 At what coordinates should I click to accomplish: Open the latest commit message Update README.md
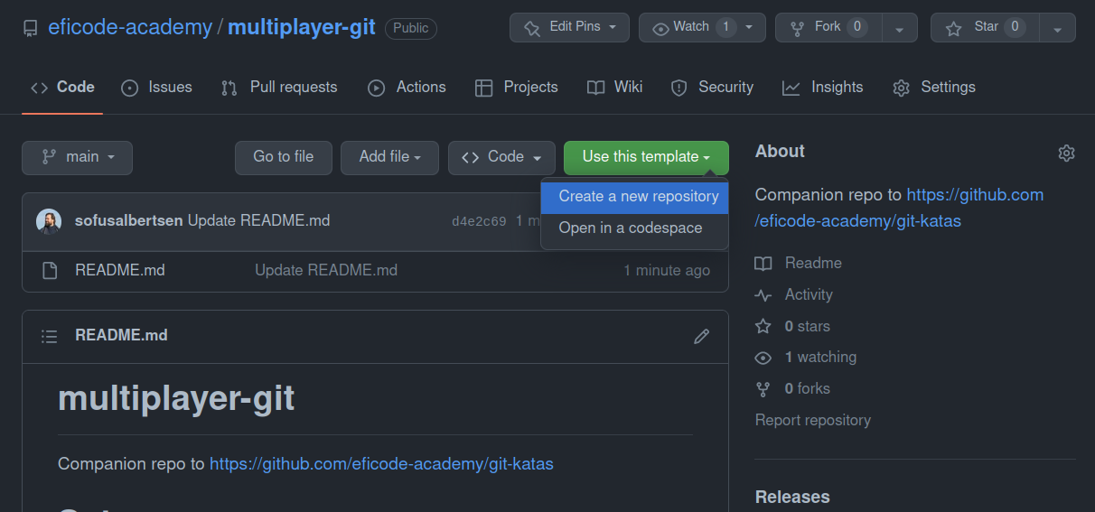click(259, 220)
